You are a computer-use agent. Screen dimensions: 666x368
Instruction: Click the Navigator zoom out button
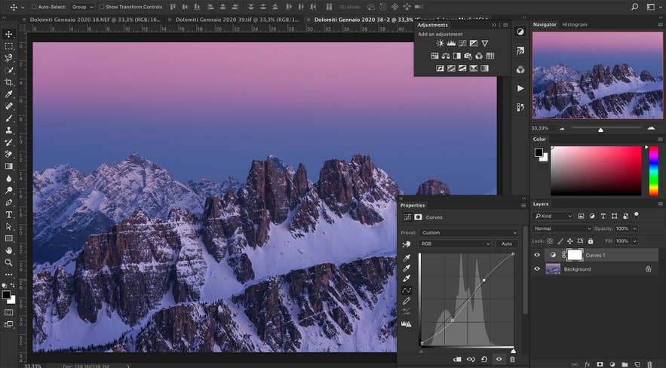pyautogui.click(x=562, y=129)
